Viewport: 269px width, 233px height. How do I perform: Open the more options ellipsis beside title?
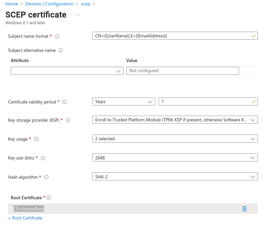(77, 15)
